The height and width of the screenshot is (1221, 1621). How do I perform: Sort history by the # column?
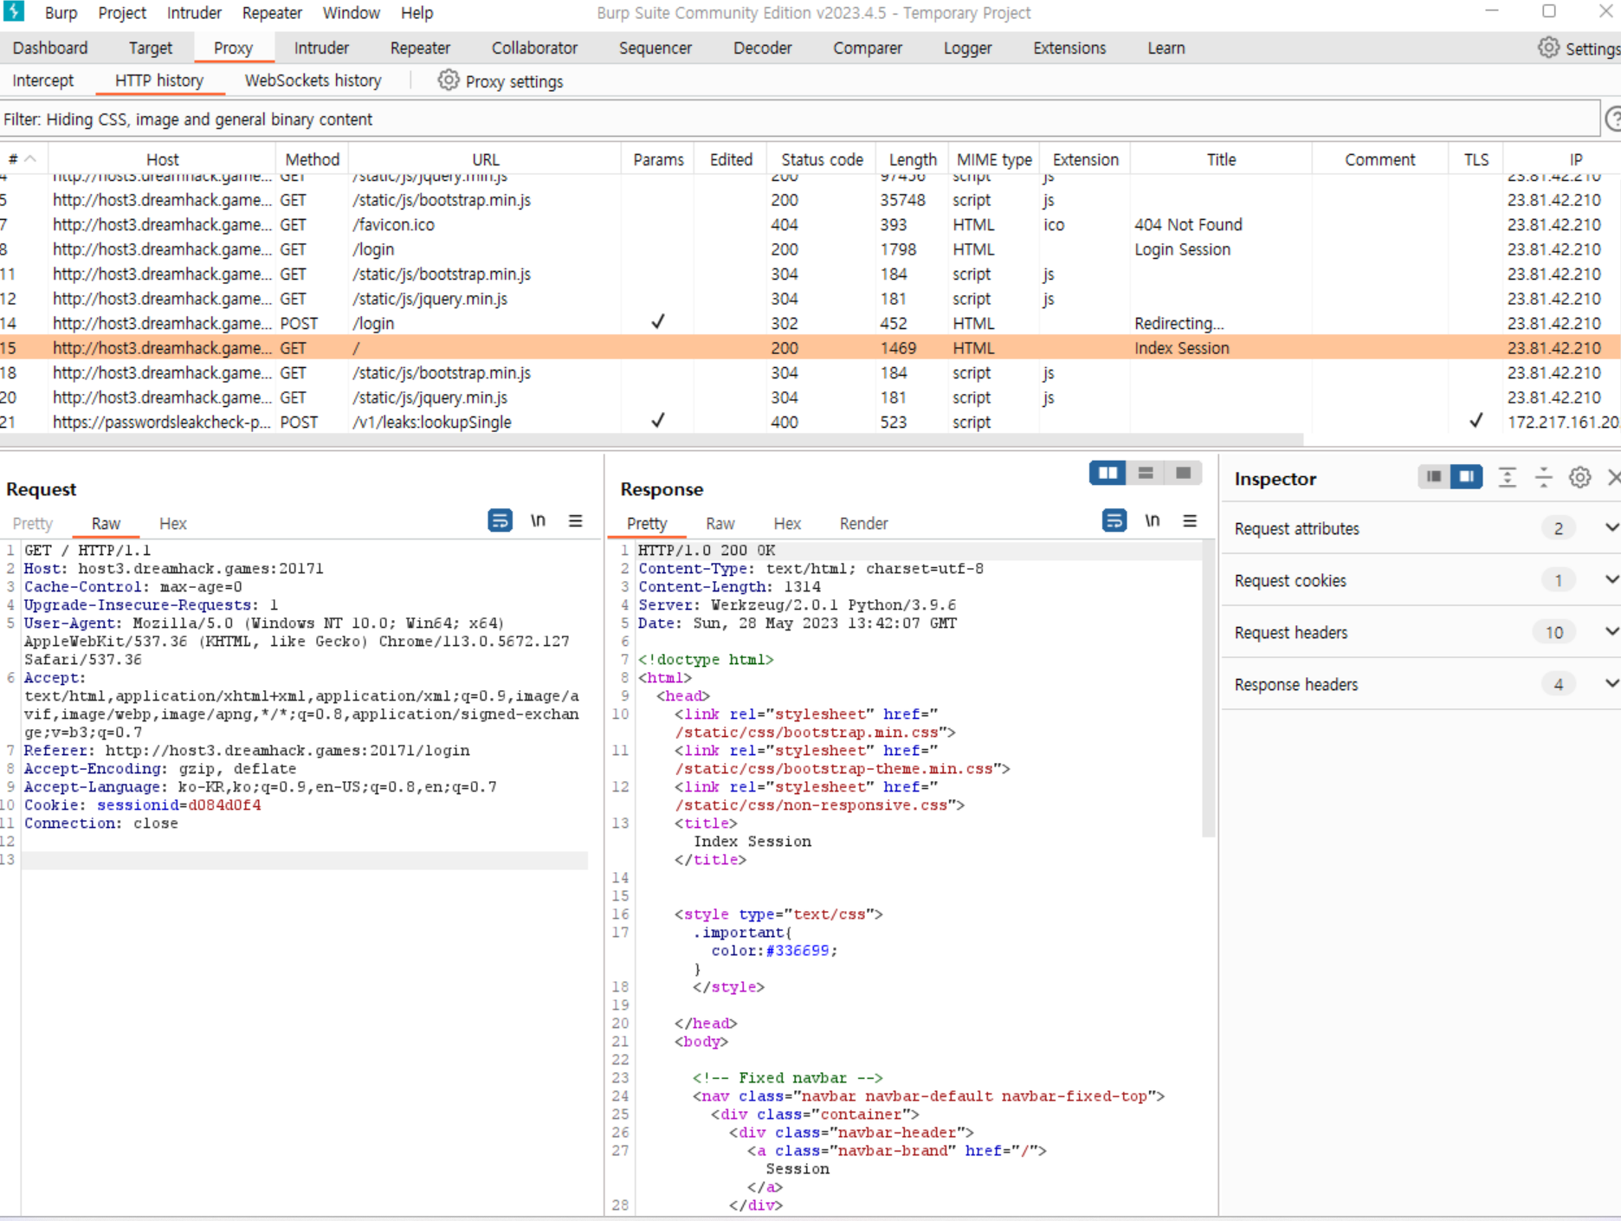click(x=23, y=159)
